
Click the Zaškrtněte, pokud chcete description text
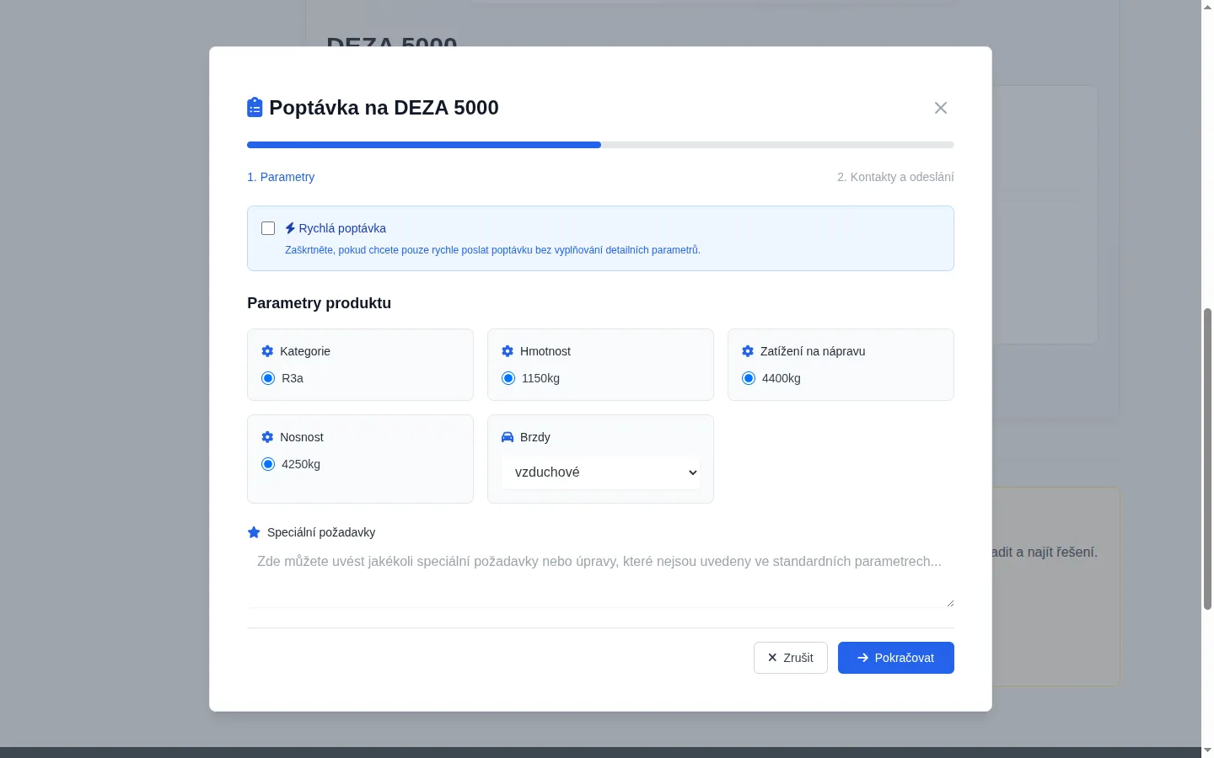click(492, 250)
